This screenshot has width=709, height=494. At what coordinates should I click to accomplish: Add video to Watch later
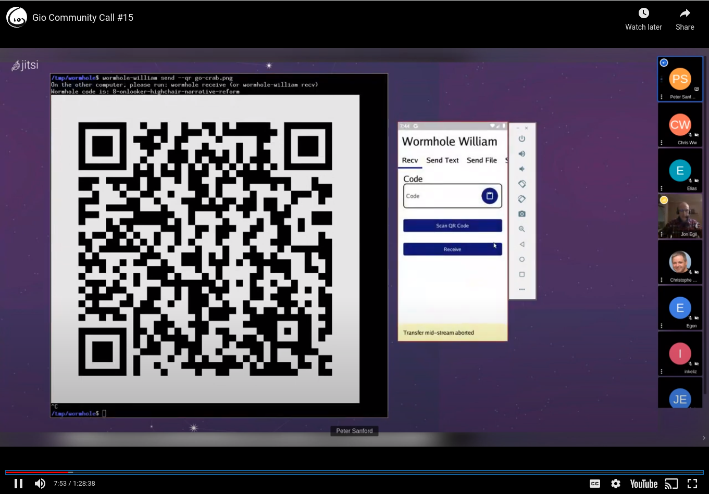click(x=644, y=19)
